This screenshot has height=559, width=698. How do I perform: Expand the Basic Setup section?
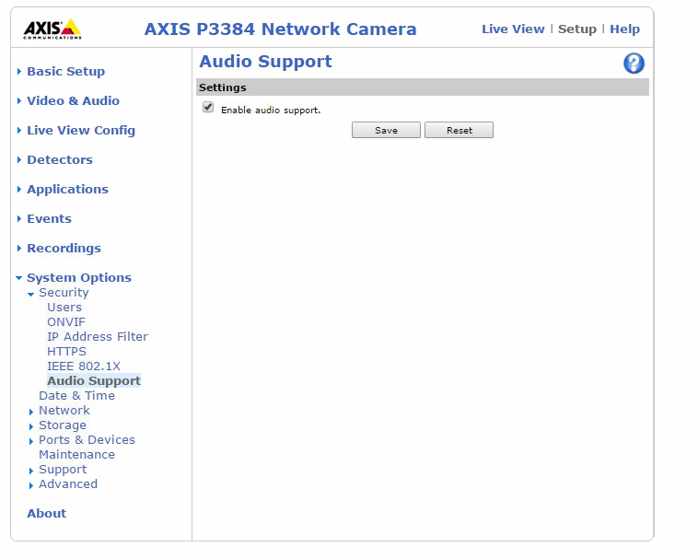[x=65, y=71]
